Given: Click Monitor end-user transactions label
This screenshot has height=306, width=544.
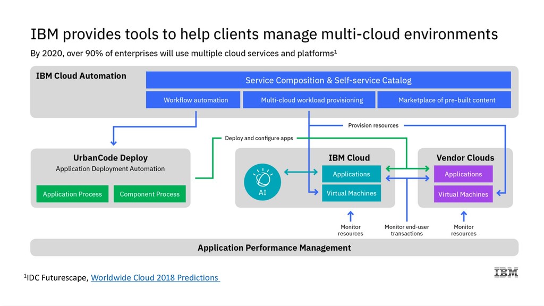Looking at the screenshot, I should (406, 231).
